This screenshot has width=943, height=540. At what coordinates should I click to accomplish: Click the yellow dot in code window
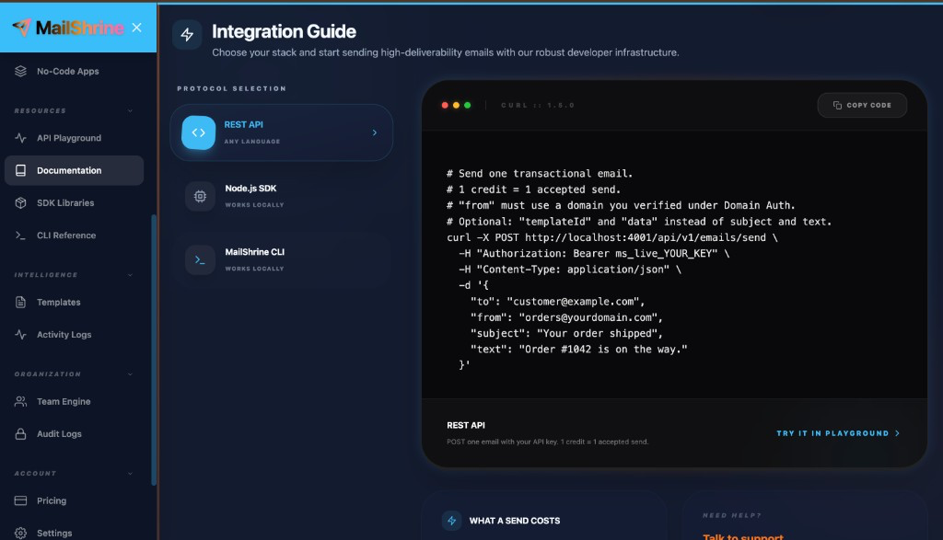pos(457,105)
